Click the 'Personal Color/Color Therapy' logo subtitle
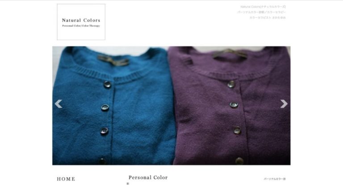This screenshot has height=185, width=343. pos(81,26)
